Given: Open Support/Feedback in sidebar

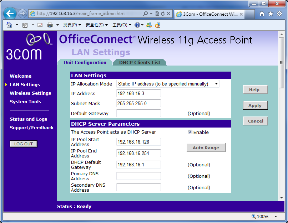Looking at the screenshot, I should [x=32, y=128].
